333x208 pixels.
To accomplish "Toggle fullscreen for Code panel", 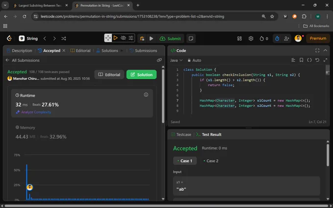I will 317,50.
